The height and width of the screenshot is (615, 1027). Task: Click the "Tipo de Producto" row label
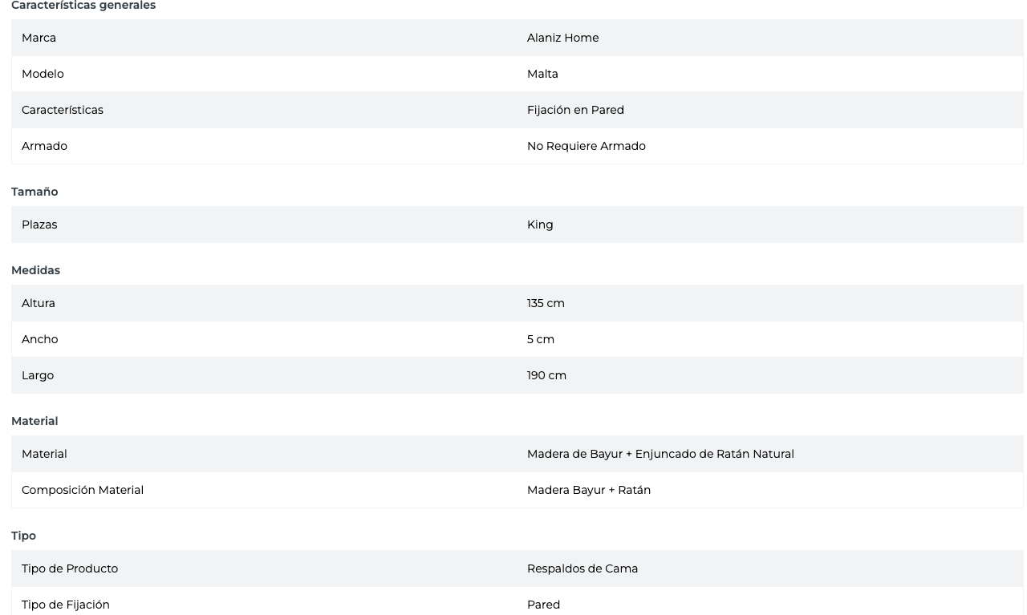pyautogui.click(x=70, y=568)
